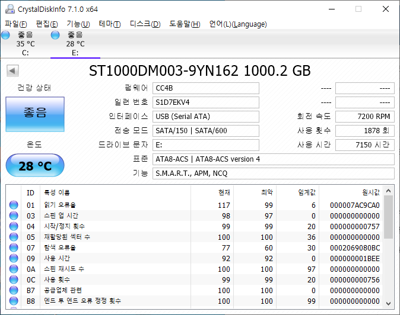Click the blue status orb for drive C:

coord(5,35)
